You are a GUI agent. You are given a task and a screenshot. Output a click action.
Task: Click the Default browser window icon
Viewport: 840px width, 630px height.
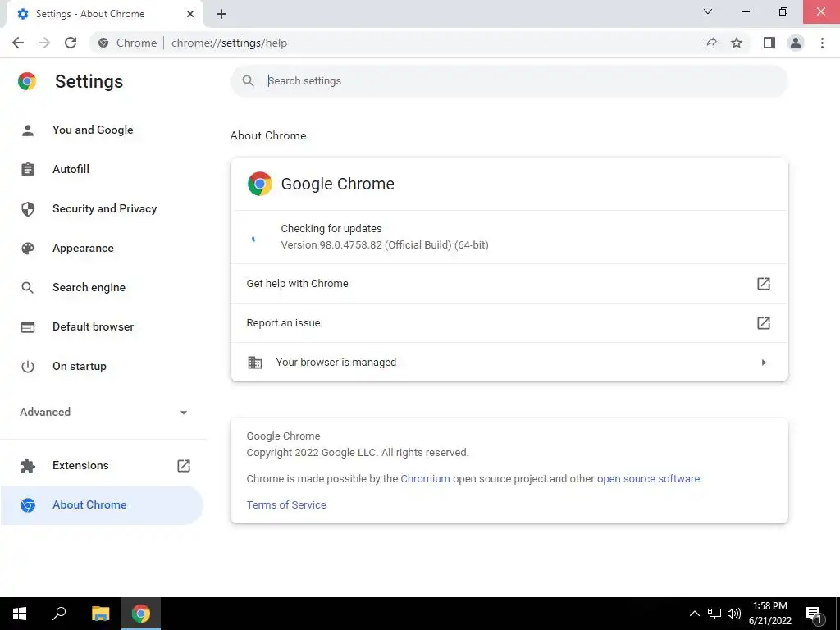pyautogui.click(x=28, y=326)
